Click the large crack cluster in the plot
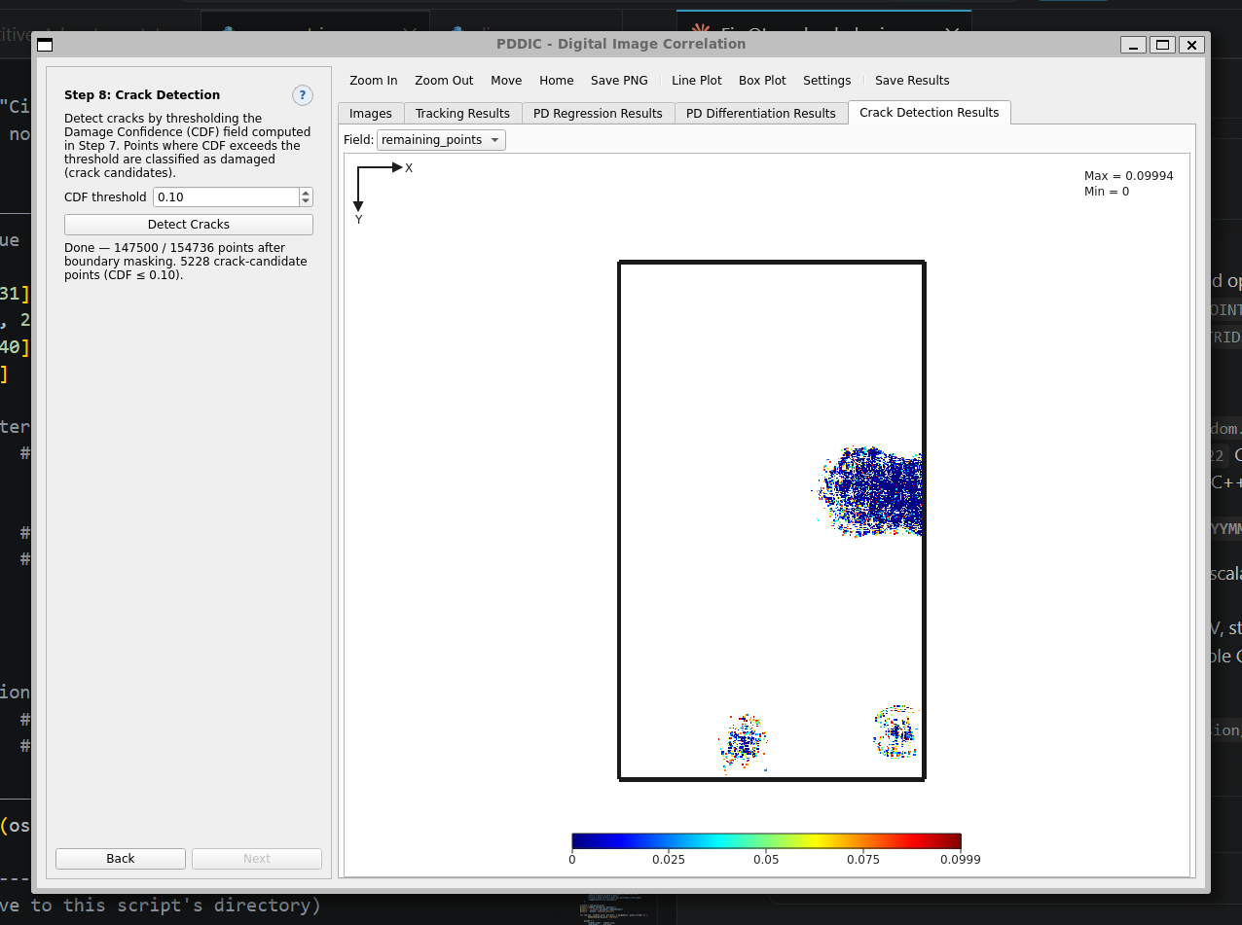This screenshot has height=925, width=1242. 871,492
